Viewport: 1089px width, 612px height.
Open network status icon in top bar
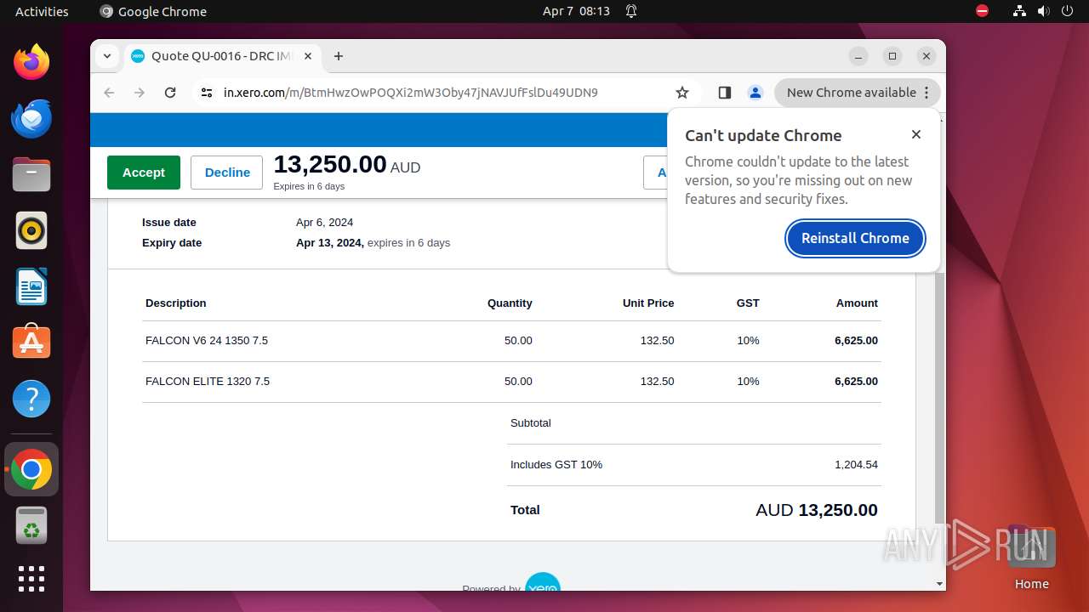[x=1020, y=11]
